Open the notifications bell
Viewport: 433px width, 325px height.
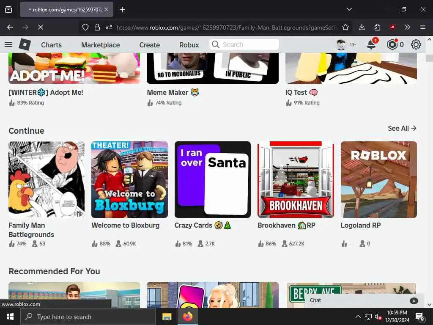click(371, 44)
